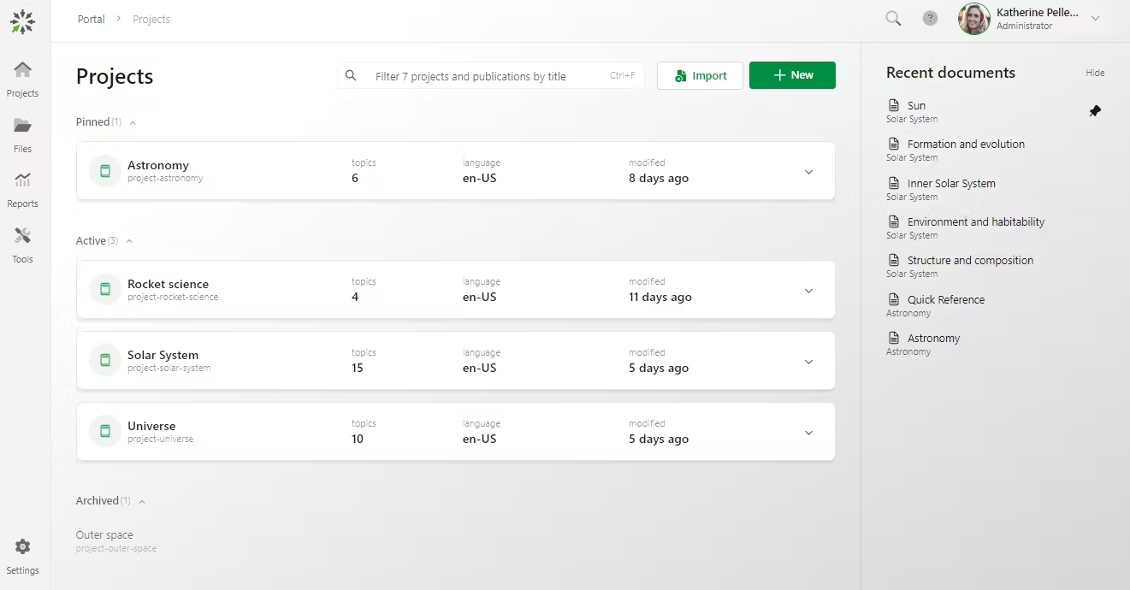Navigate to Portal via the breadcrumb
The image size is (1130, 590).
(91, 18)
